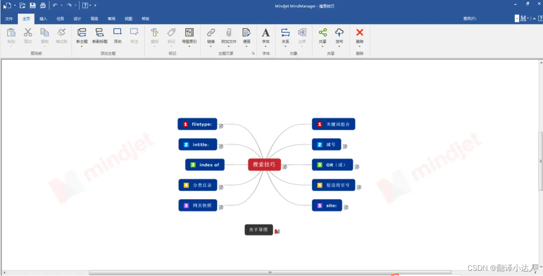
Task: Open the search box dropdown arrow
Action: point(517,19)
